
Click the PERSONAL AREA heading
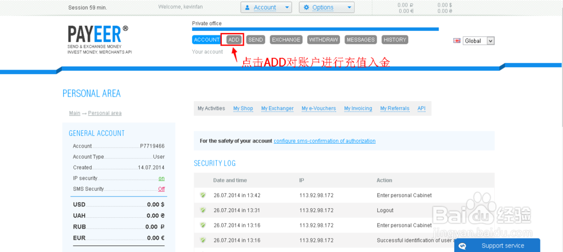[92, 93]
